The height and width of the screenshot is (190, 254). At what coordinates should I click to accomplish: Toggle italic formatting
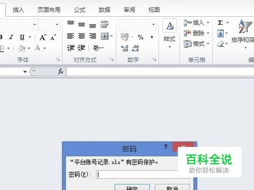pyautogui.click(x=11, y=37)
